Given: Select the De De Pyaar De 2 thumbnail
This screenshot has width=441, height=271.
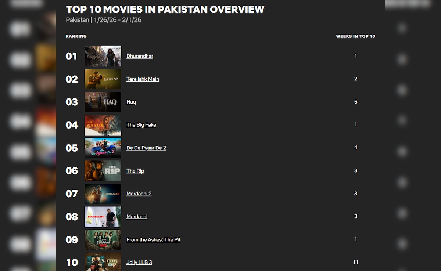Looking at the screenshot, I should 103,148.
